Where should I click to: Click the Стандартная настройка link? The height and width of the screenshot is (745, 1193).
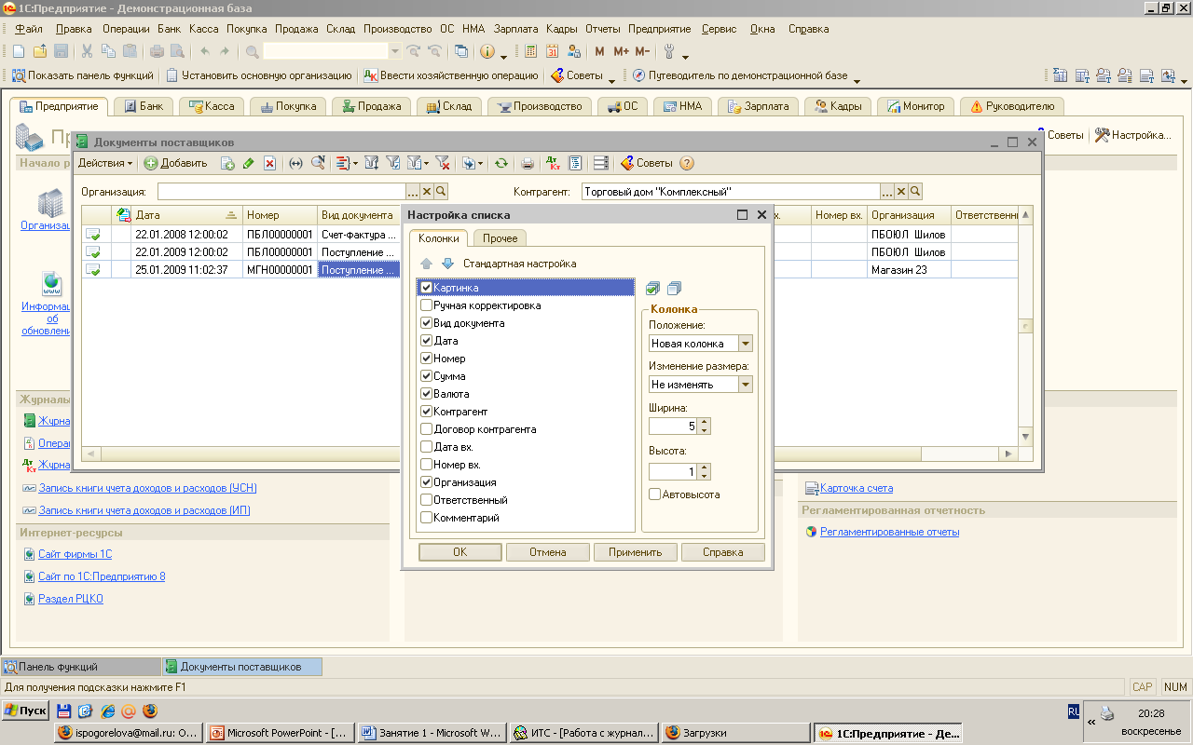click(520, 264)
